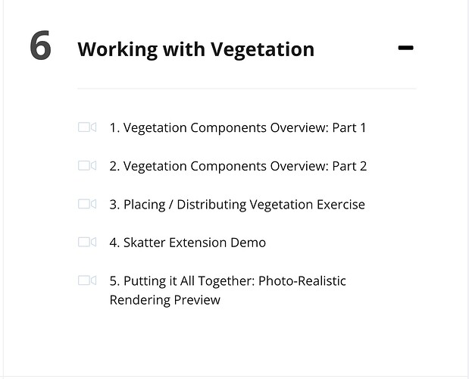Click the words 'Part 2' in lesson two

(x=349, y=166)
